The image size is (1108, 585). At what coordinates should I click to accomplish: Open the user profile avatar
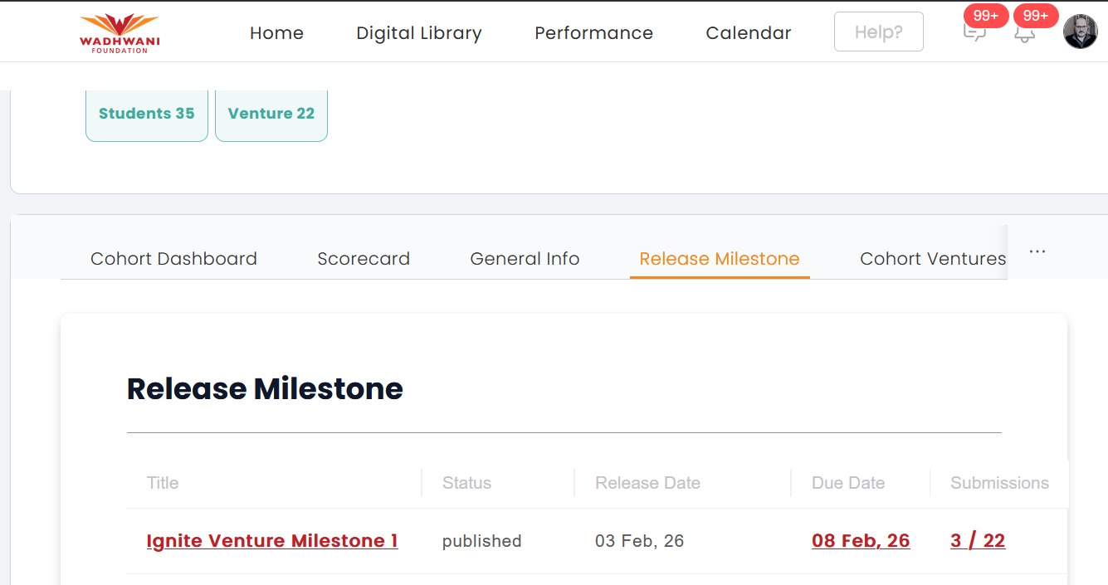pyautogui.click(x=1080, y=32)
